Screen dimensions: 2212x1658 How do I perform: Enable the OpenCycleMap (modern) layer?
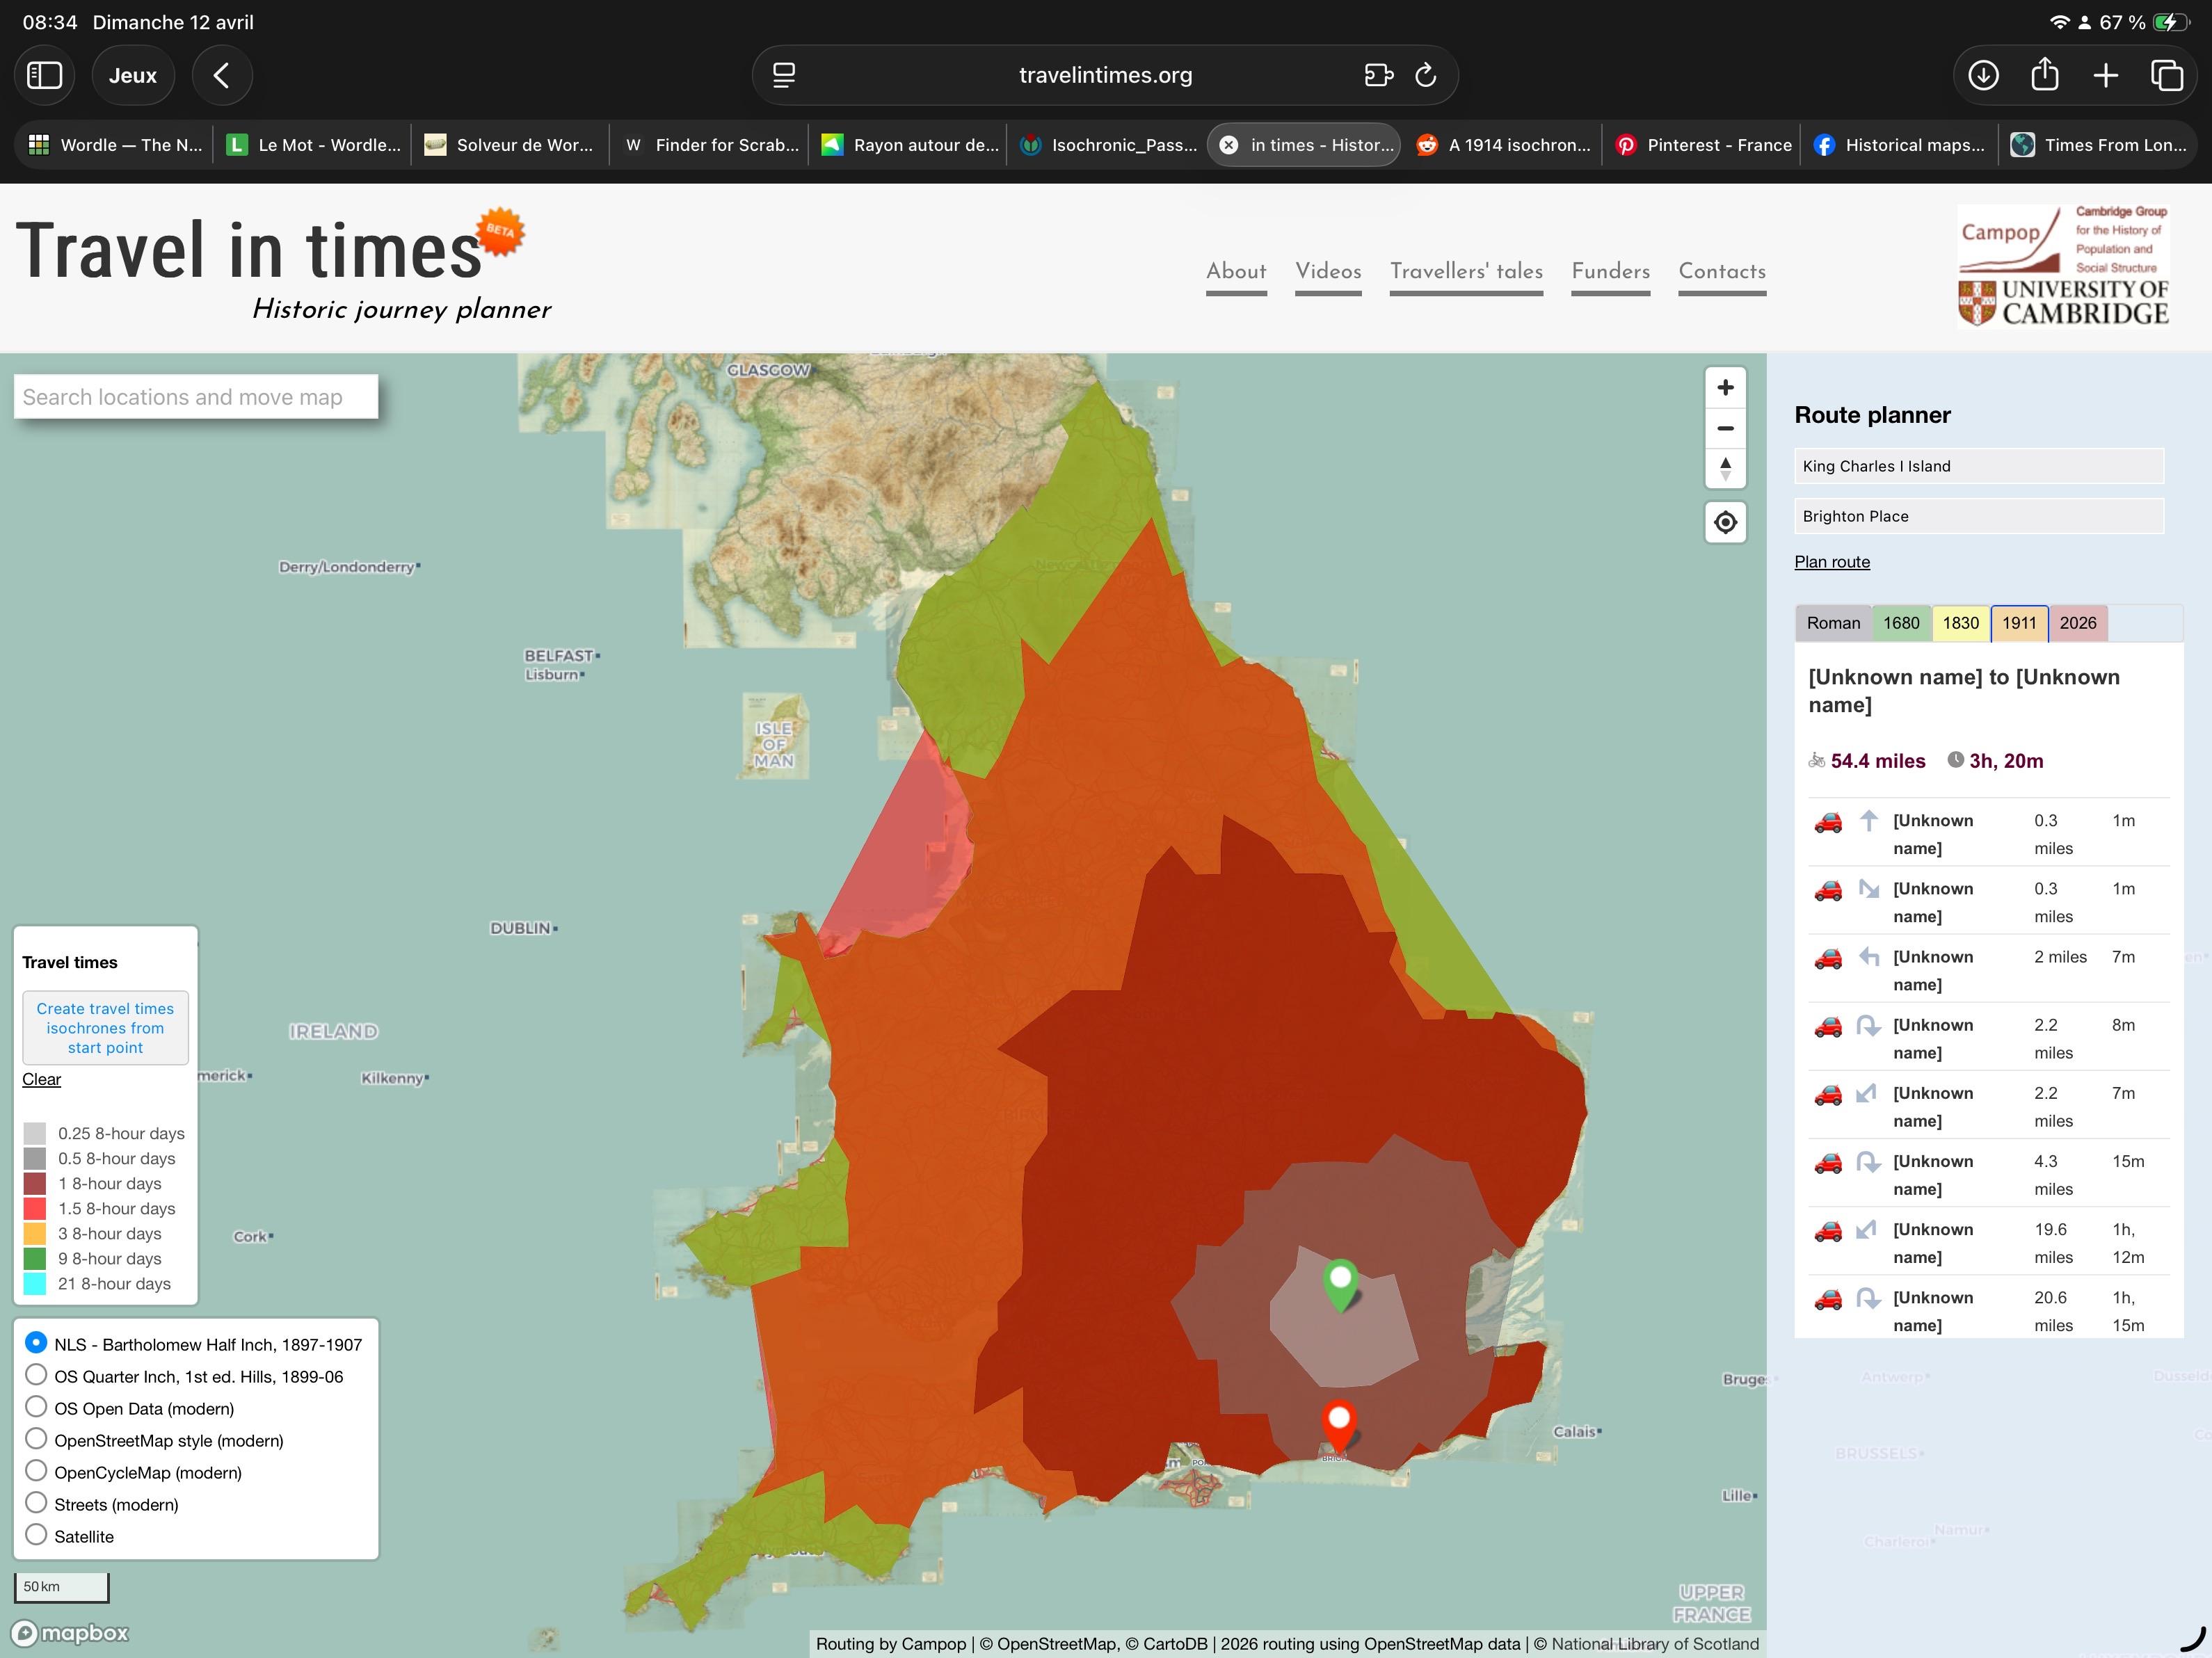coord(37,1470)
